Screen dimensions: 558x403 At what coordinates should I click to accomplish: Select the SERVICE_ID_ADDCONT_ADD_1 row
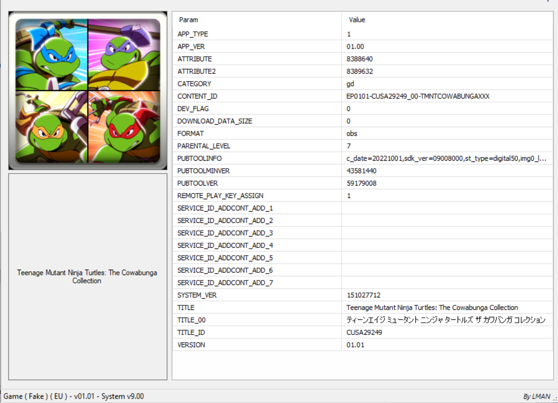pyautogui.click(x=363, y=208)
